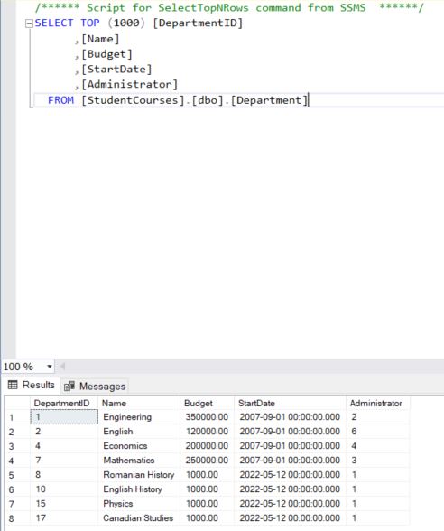444x531 pixels.
Task: Select the Physics name cell
Action: 139,504
